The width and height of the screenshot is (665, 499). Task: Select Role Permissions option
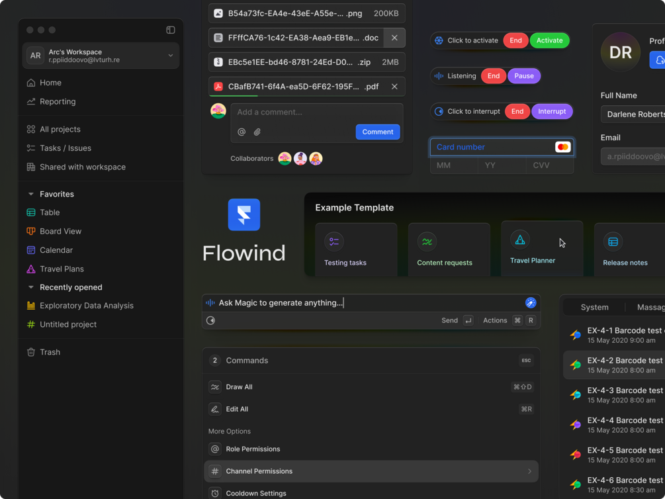371,449
